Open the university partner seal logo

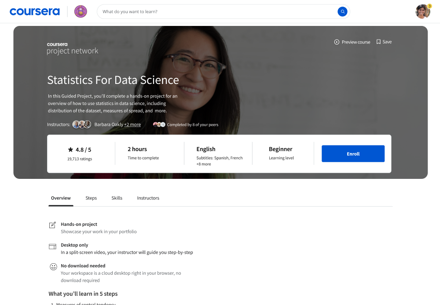pyautogui.click(x=81, y=11)
